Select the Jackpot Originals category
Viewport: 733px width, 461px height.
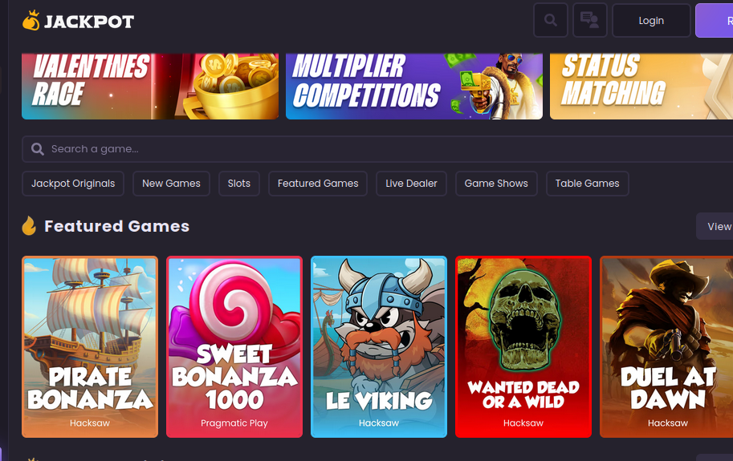tap(73, 184)
